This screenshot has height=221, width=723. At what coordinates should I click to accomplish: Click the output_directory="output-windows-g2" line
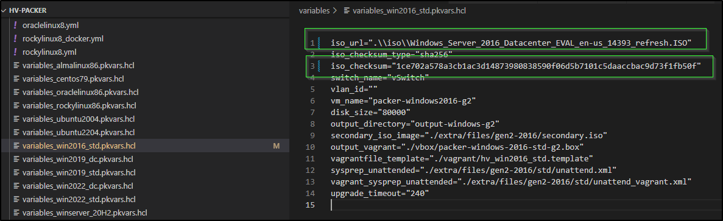pos(415,124)
